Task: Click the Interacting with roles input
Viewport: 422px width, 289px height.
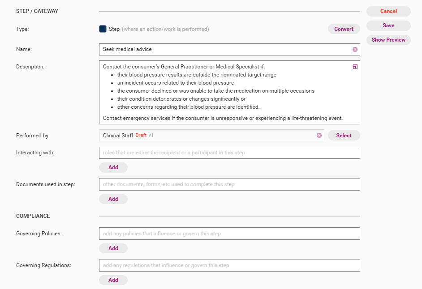Action: (x=229, y=153)
